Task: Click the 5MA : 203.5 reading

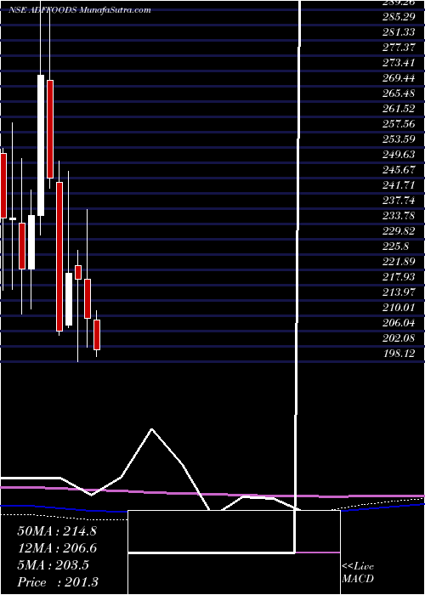Action: [x=54, y=565]
